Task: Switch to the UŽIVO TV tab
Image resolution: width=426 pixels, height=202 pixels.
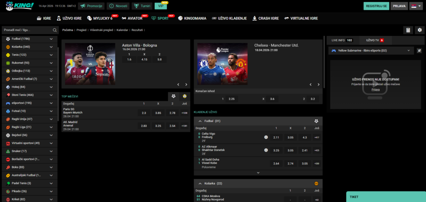Action: (374, 40)
